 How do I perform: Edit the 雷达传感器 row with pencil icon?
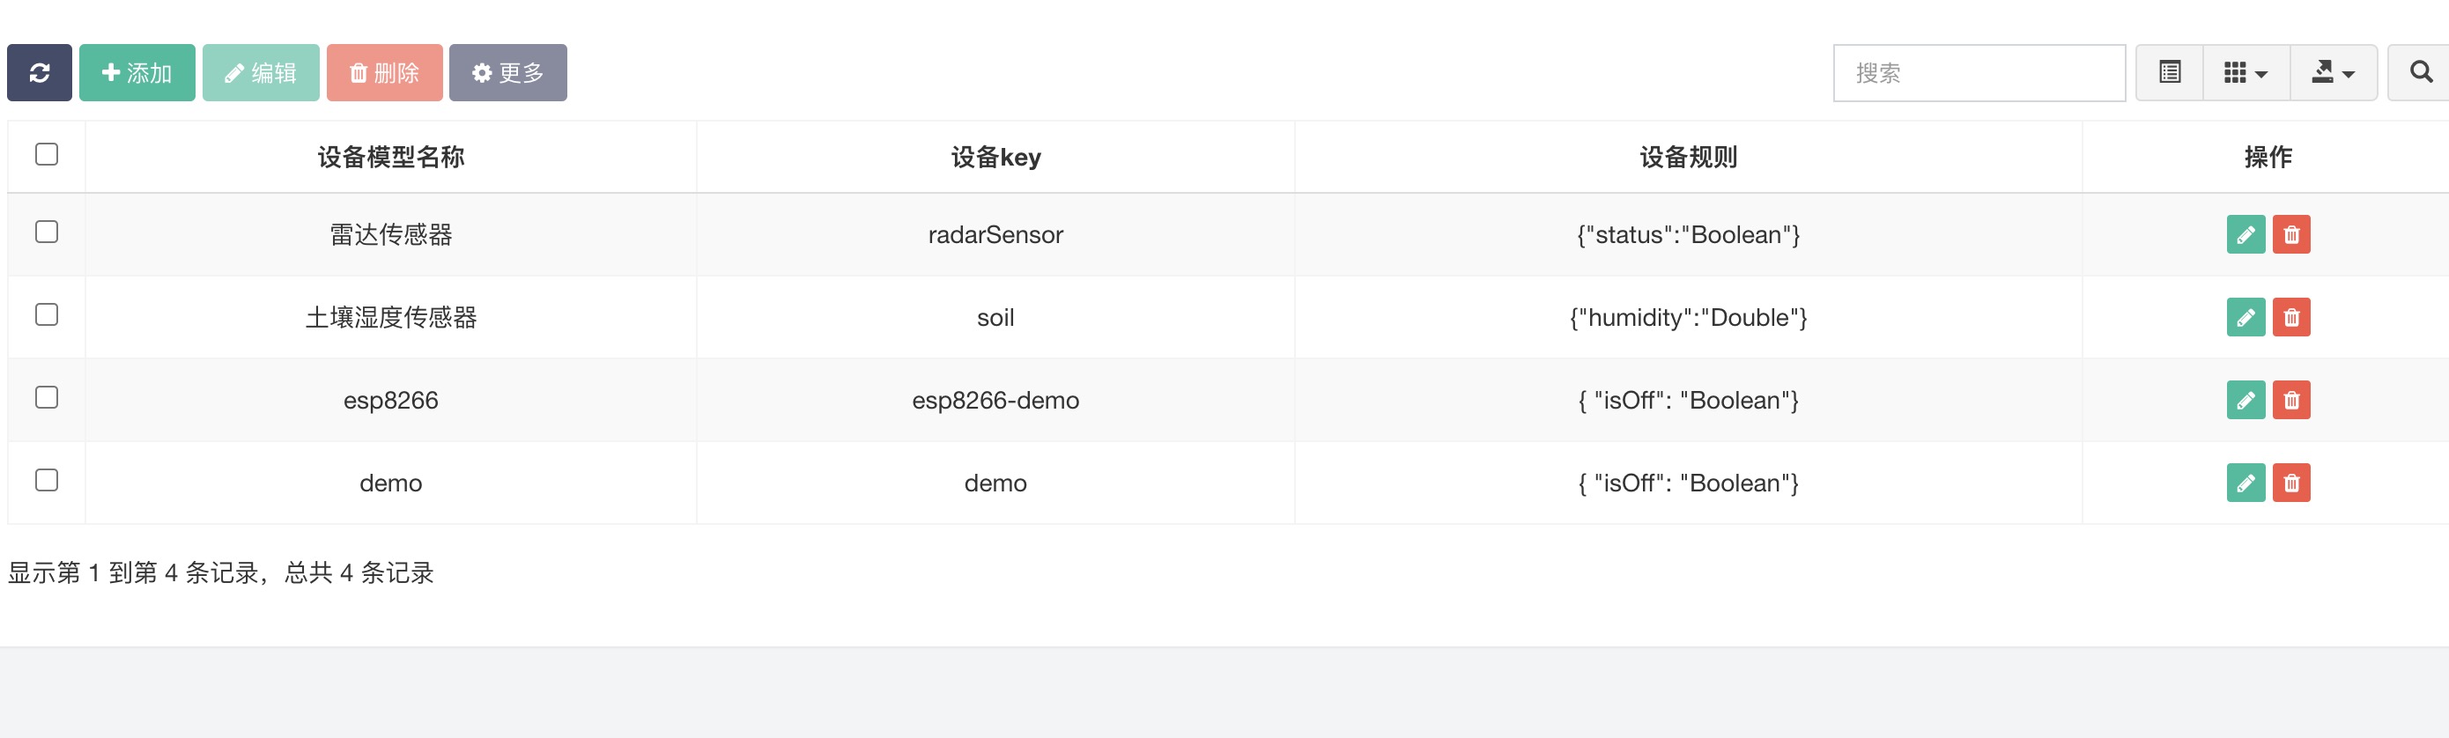(x=2246, y=234)
